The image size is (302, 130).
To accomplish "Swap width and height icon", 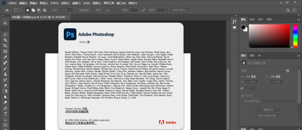I will pyautogui.click(x=144, y=10).
